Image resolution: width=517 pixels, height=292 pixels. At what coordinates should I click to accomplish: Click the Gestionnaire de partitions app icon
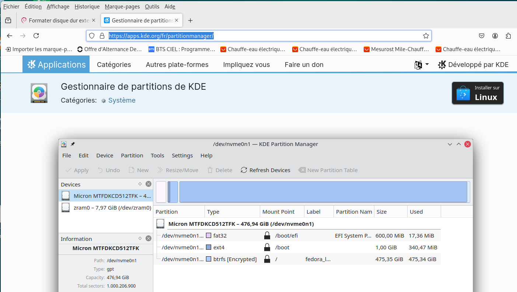point(39,93)
